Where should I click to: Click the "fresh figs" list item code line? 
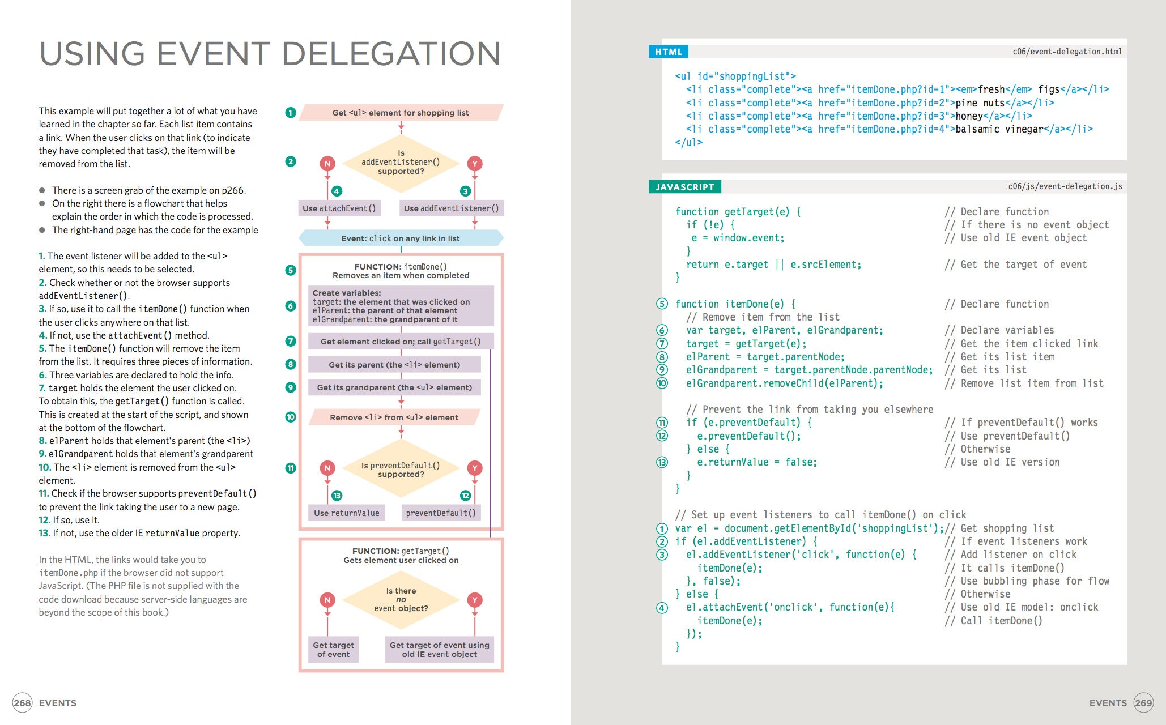point(897,89)
